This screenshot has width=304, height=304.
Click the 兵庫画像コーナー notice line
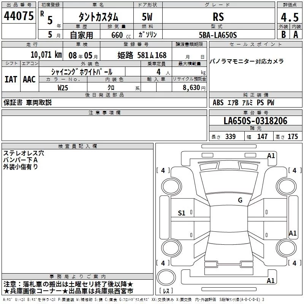point(68,291)
